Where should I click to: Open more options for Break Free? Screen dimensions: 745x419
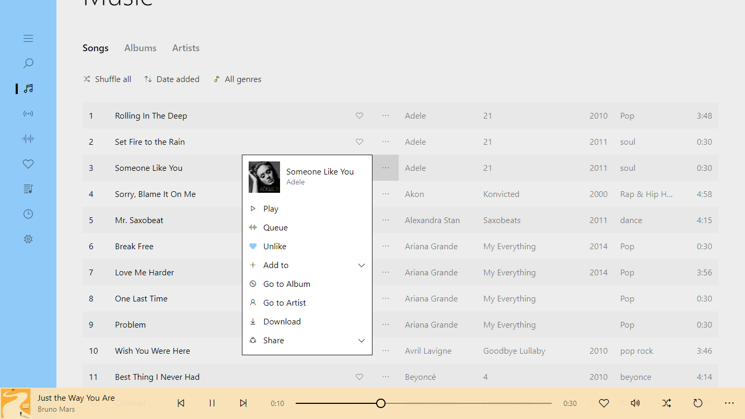386,246
